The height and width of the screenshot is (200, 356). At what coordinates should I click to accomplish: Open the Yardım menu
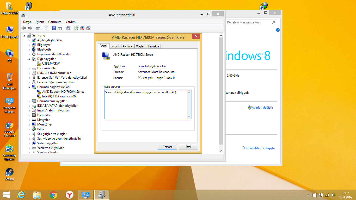[x=71, y=22]
